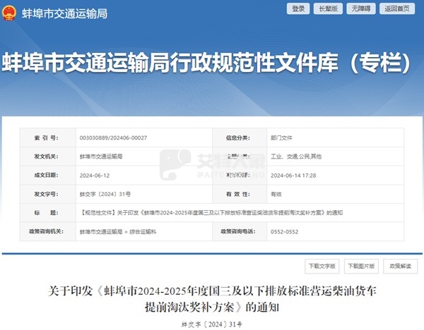Download the text version with 下载文字版
Screen dimensions: 424x330
point(322,267)
